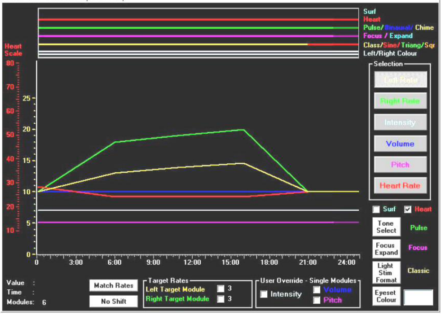Click the 12:00 time axis label

192,262
